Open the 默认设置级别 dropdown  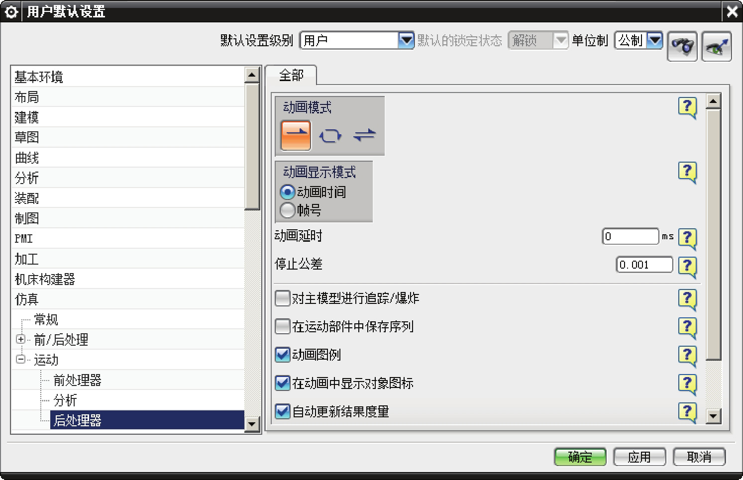[406, 40]
